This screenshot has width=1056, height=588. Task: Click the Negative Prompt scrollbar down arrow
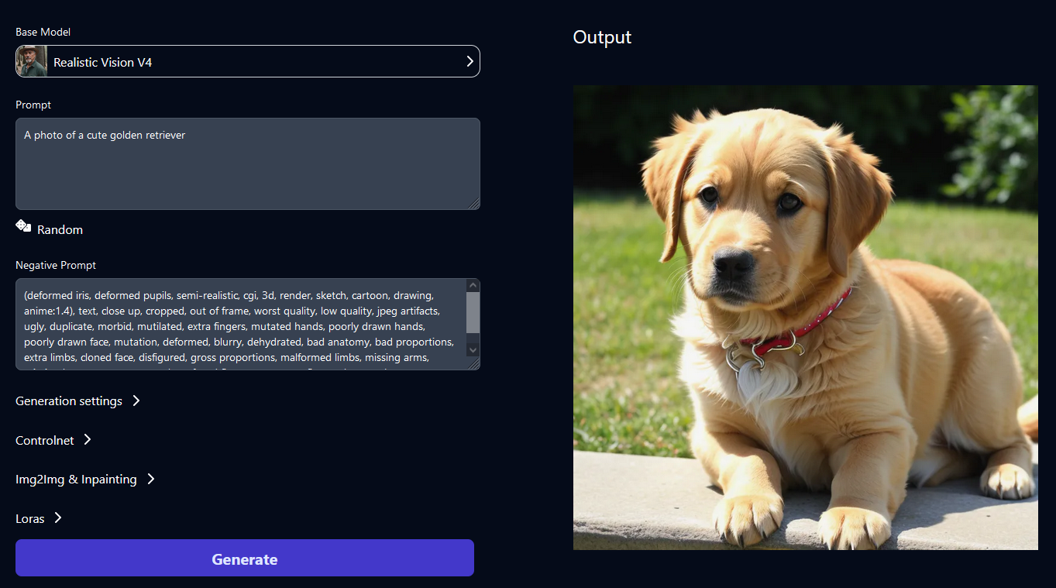[473, 350]
